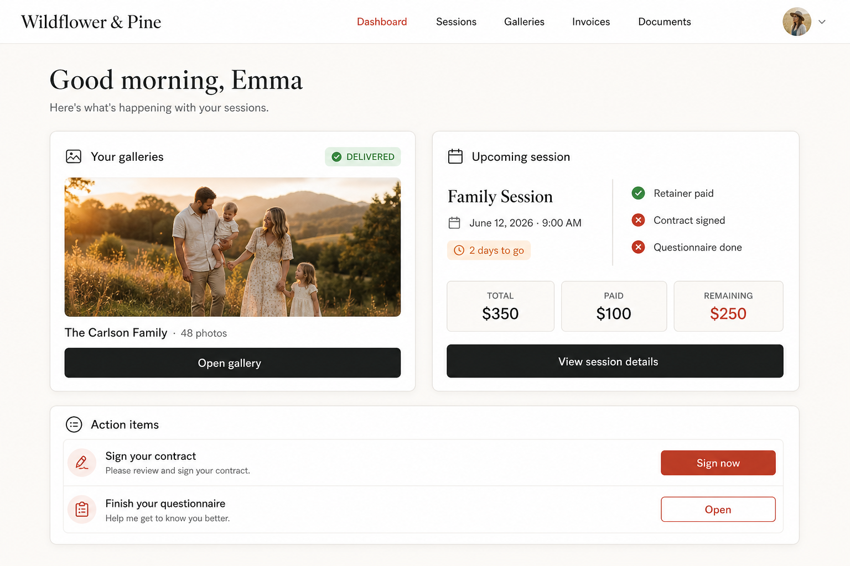Click the PAID $100 card
Screen dimensions: 850x566
click(614, 306)
